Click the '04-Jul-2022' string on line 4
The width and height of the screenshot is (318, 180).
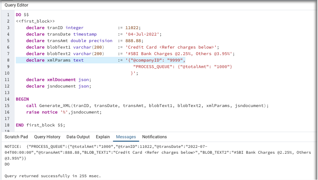pyautogui.click(x=142, y=34)
